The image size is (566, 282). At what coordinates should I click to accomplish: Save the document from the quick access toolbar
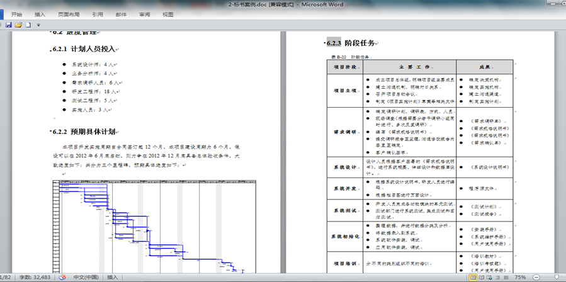coord(8,25)
